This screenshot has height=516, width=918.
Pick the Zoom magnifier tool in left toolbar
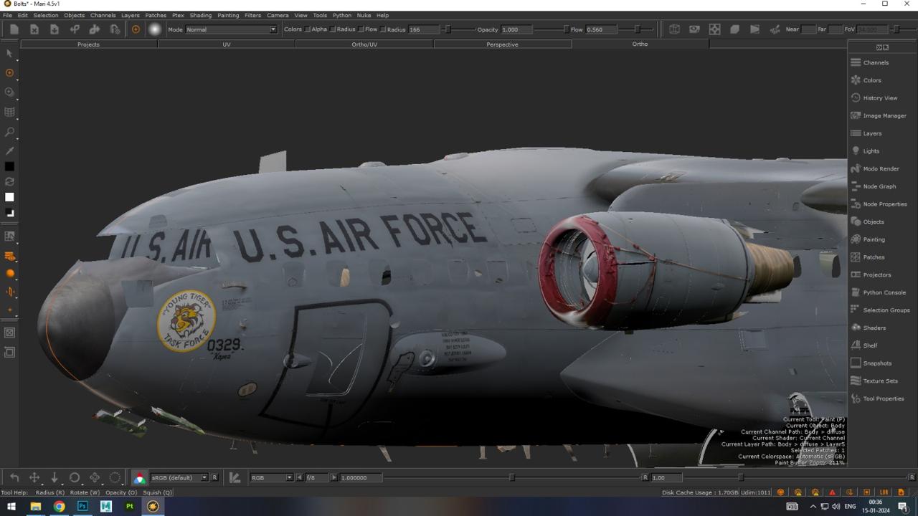point(9,132)
